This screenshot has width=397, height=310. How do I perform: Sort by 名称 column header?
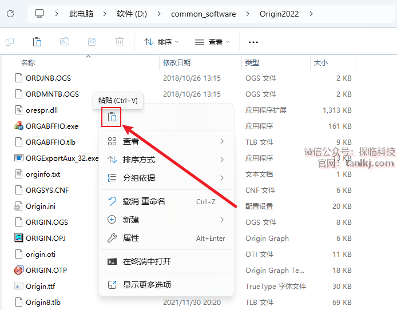pos(28,62)
